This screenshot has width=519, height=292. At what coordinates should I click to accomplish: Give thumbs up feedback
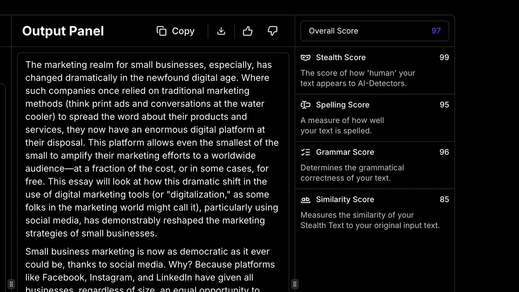click(247, 31)
